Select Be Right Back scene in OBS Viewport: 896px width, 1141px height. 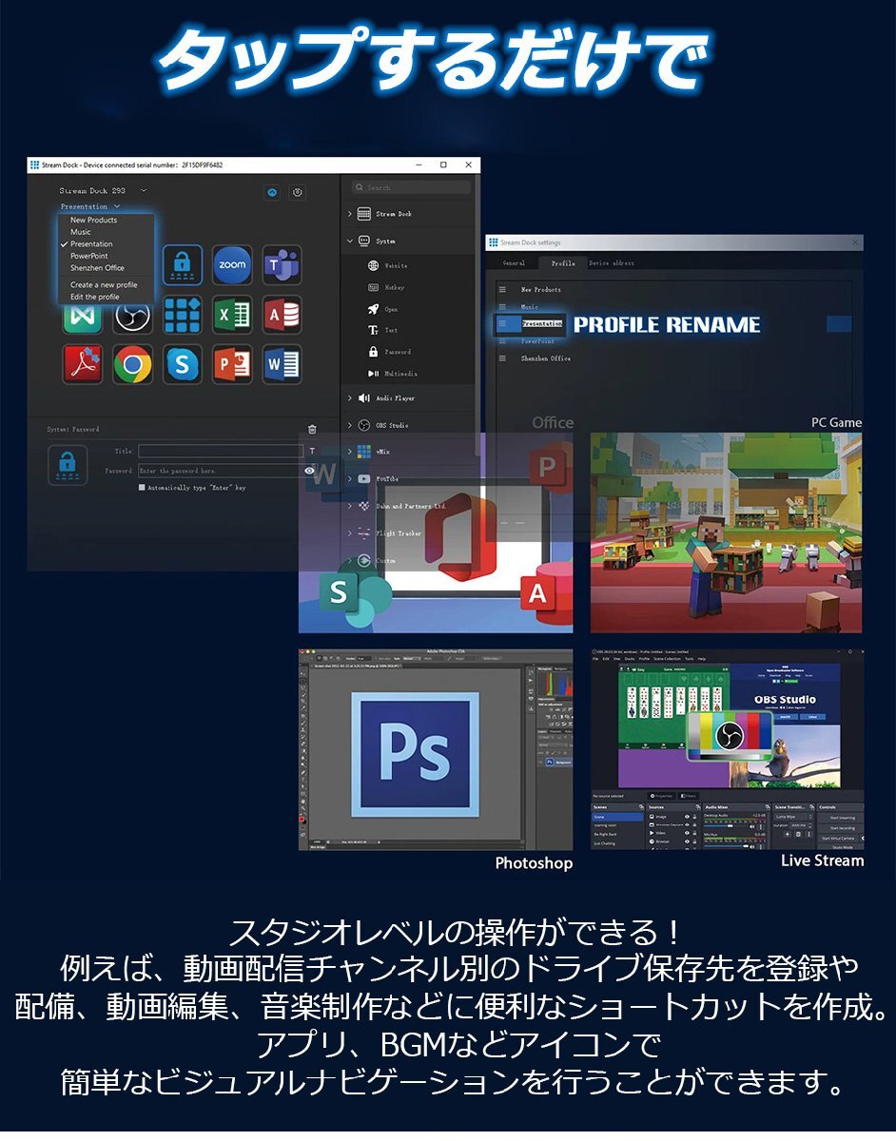coord(605,834)
